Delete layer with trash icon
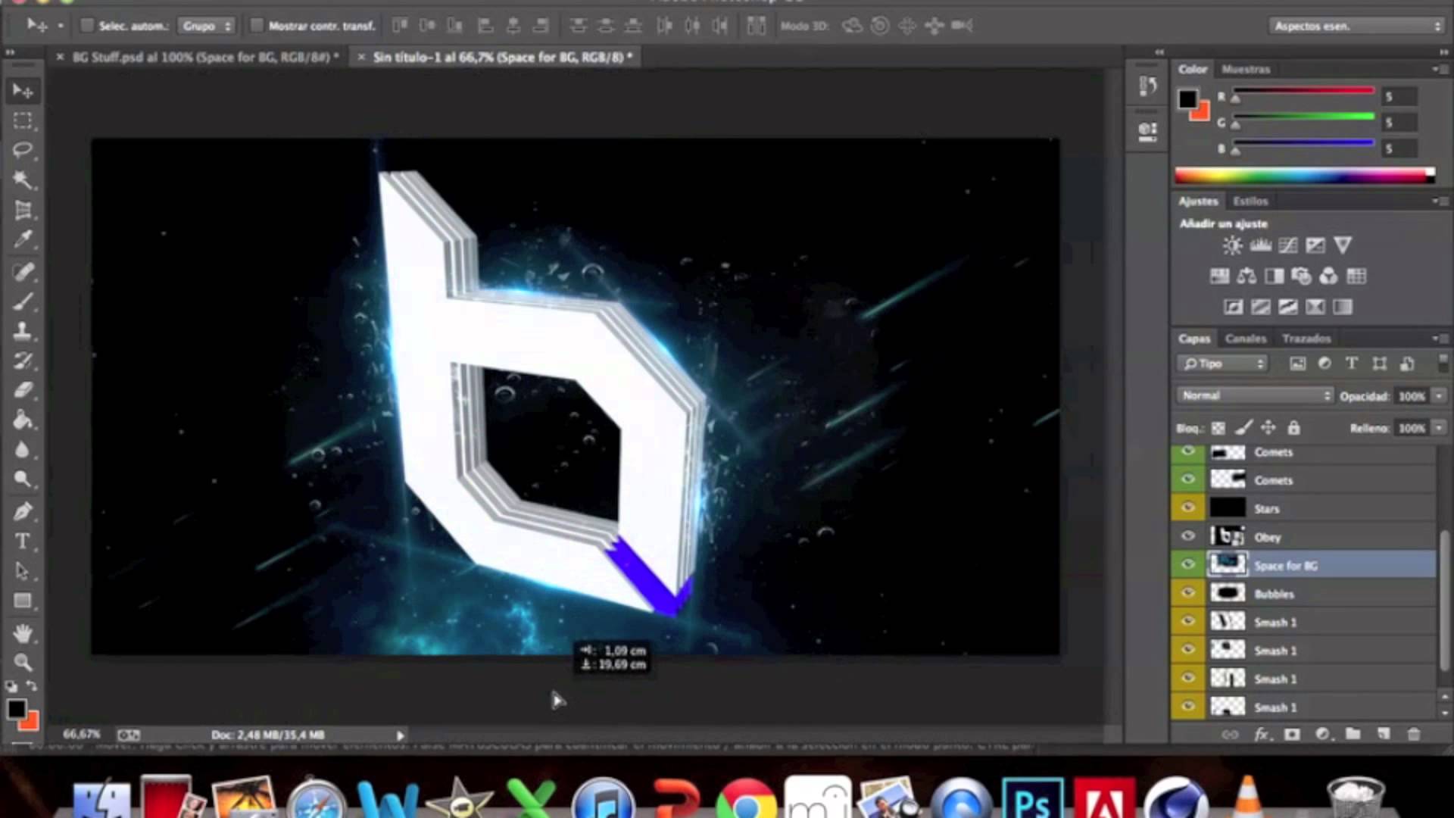Viewport: 1454px width, 818px height. click(x=1413, y=734)
